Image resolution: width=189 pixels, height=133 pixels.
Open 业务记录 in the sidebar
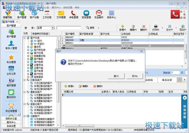(11, 71)
